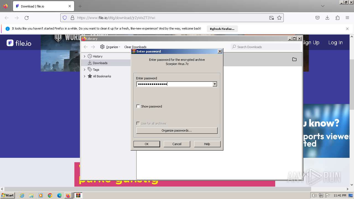Click the 11:41 PM system clock
This screenshot has height=199, width=354.
(340, 195)
